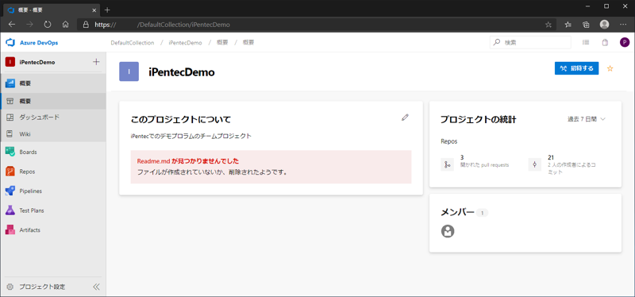Viewport: 635px width, 297px height.
Task: Reload the page with refresh icon
Action: point(48,25)
